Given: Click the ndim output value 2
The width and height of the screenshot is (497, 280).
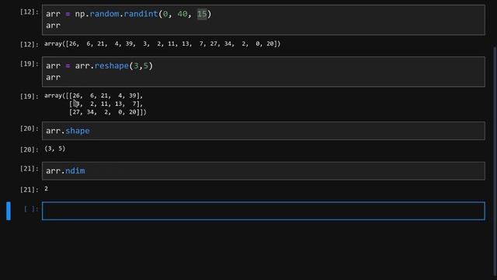Looking at the screenshot, I should [x=47, y=189].
